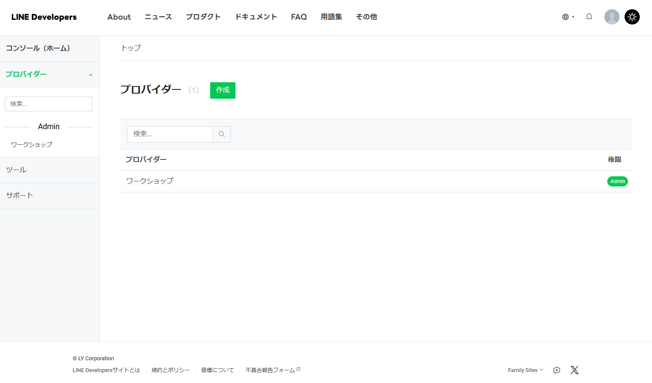Select the Admin badge on ワークショップ row
Image resolution: width=652 pixels, height=383 pixels.
617,181
